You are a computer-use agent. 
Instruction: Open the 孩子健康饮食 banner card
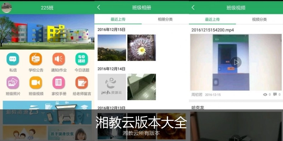coord(70,133)
